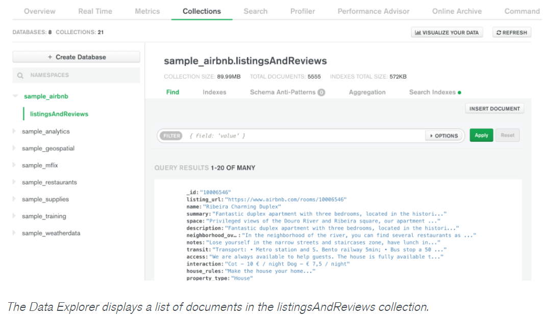Collapse the sample_airbnb database
546x317 pixels.
[x=15, y=96]
